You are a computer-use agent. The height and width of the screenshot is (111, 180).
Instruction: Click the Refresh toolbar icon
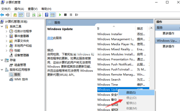34,15
